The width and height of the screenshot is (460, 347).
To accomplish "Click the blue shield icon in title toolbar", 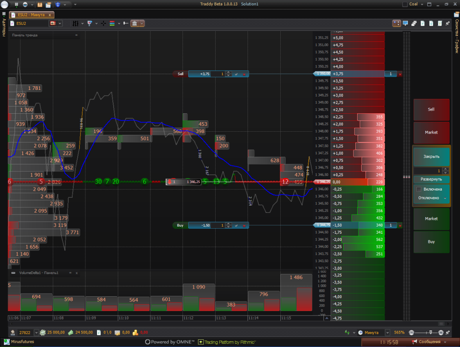I will pos(58,4).
